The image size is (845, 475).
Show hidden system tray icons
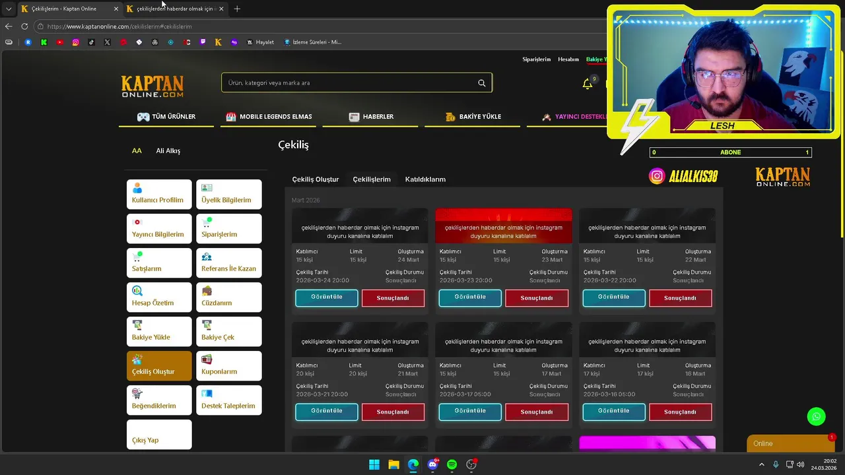coord(761,464)
